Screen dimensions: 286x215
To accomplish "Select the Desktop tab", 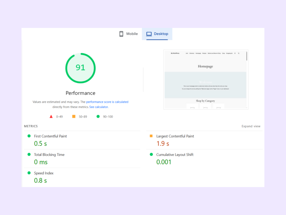I will (x=157, y=34).
